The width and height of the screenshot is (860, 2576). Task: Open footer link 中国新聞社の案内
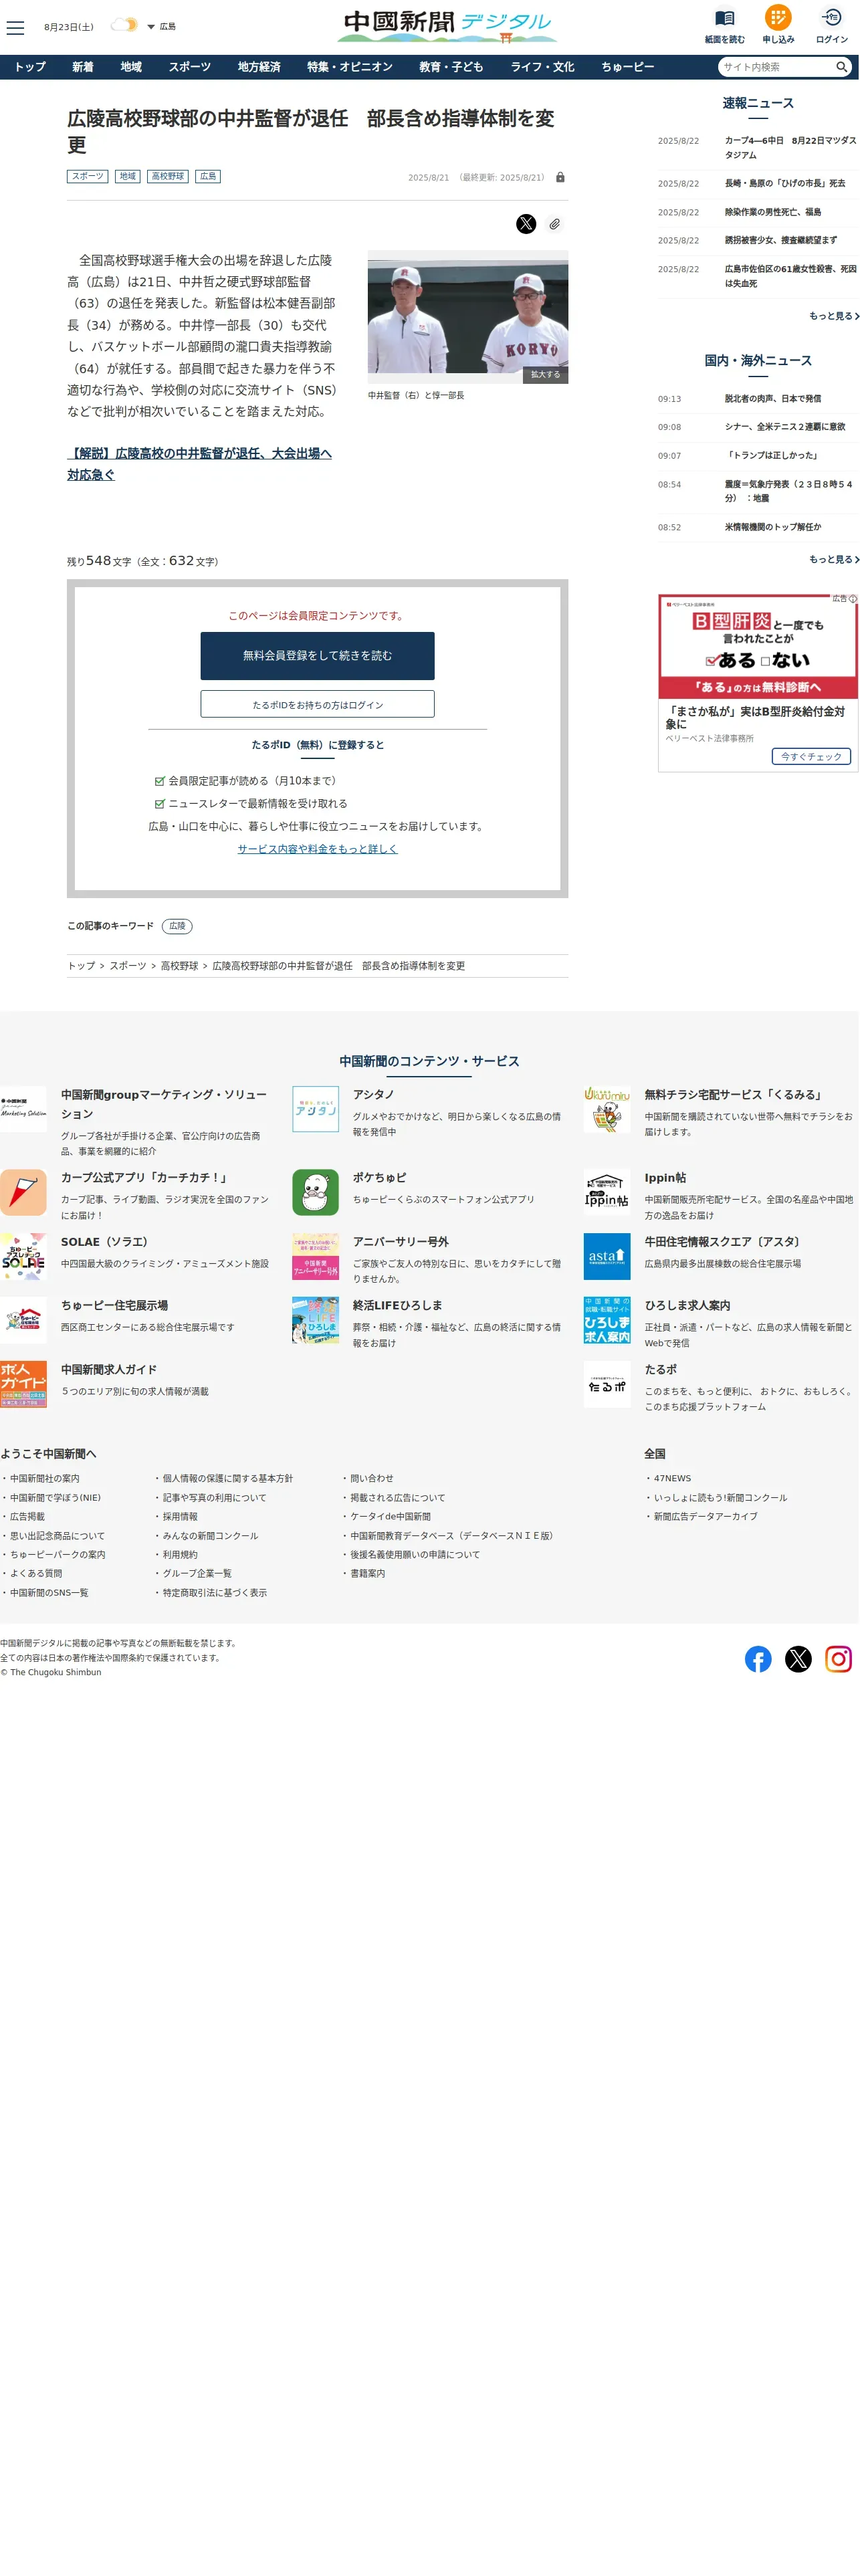click(44, 1479)
